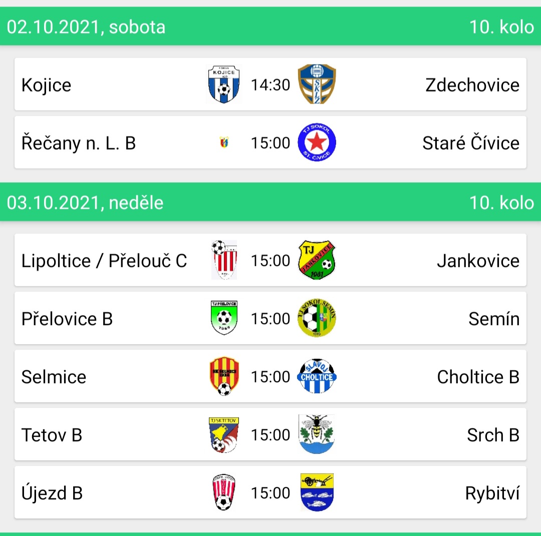The width and height of the screenshot is (541, 536).
Task: Tap the Zdechovice SKLZ crest
Action: click(317, 84)
